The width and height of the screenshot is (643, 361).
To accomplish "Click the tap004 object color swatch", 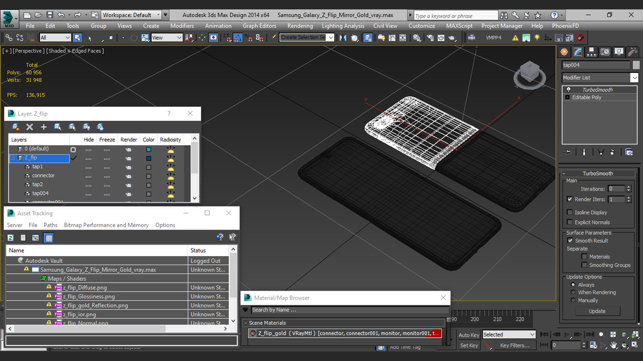I will [x=149, y=194].
